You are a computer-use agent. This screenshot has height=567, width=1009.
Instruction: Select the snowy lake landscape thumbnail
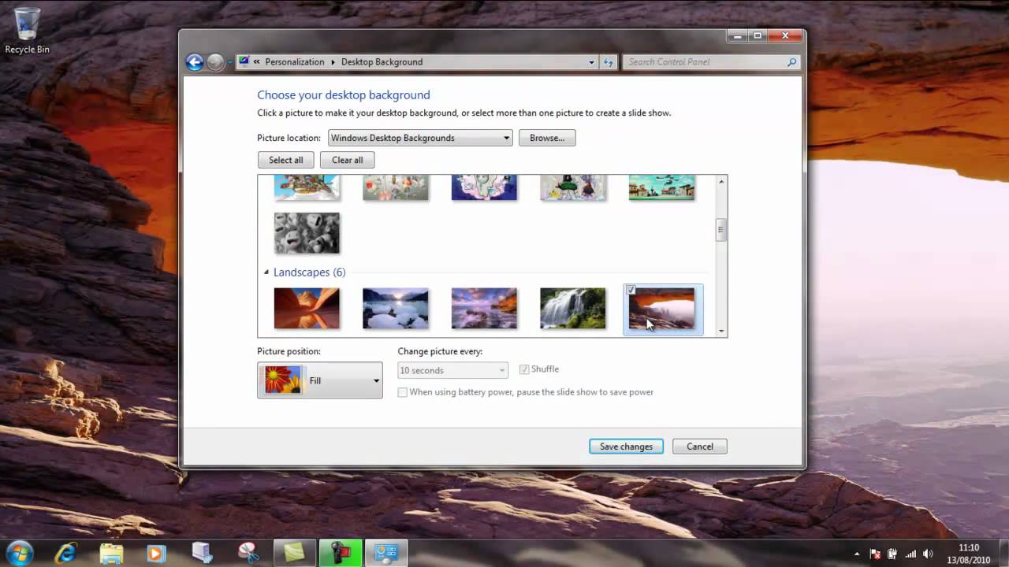396,308
